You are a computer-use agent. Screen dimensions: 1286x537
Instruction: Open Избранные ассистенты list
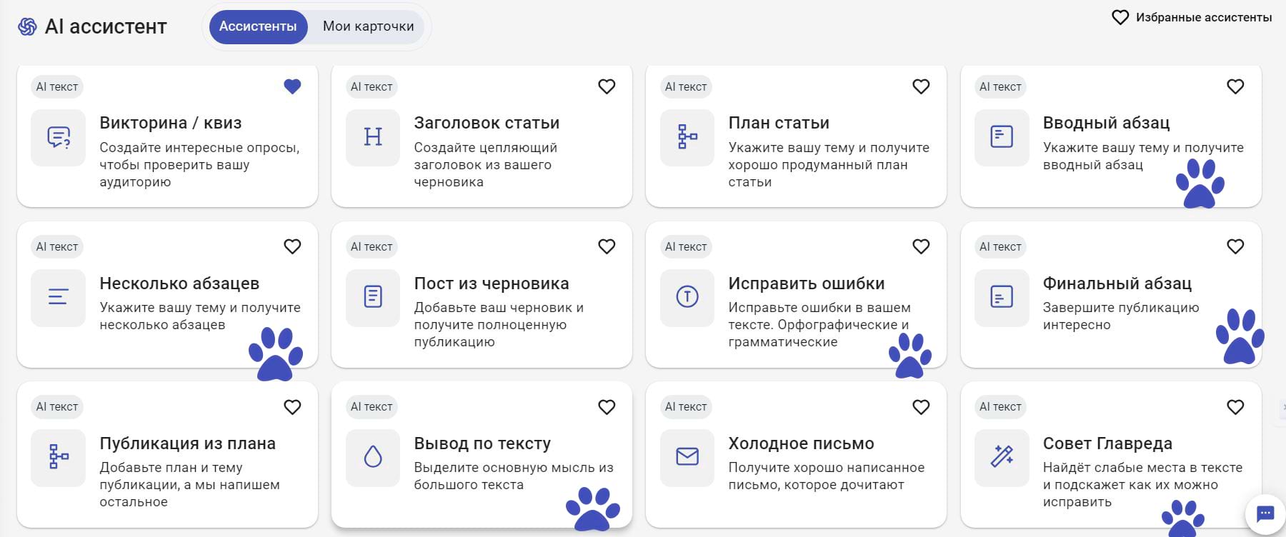[x=1192, y=17]
